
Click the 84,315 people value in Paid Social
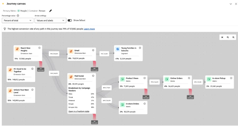point(78,84)
